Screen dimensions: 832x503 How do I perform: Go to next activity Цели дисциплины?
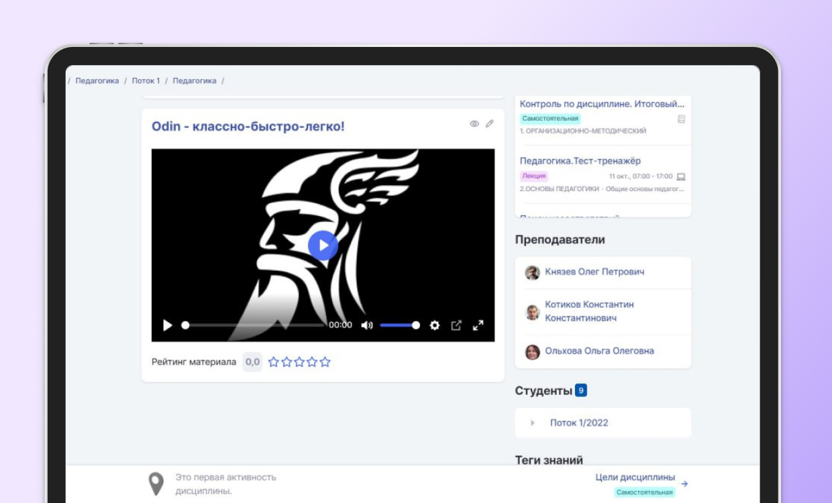pyautogui.click(x=635, y=478)
